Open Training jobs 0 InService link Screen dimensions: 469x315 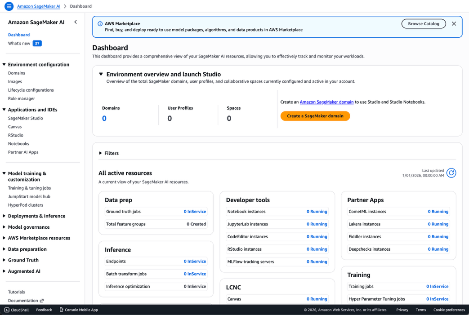(437, 286)
